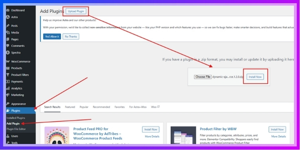The image size is (300, 150).
Task: Click Yes! Allow it button
Action: pos(52,37)
